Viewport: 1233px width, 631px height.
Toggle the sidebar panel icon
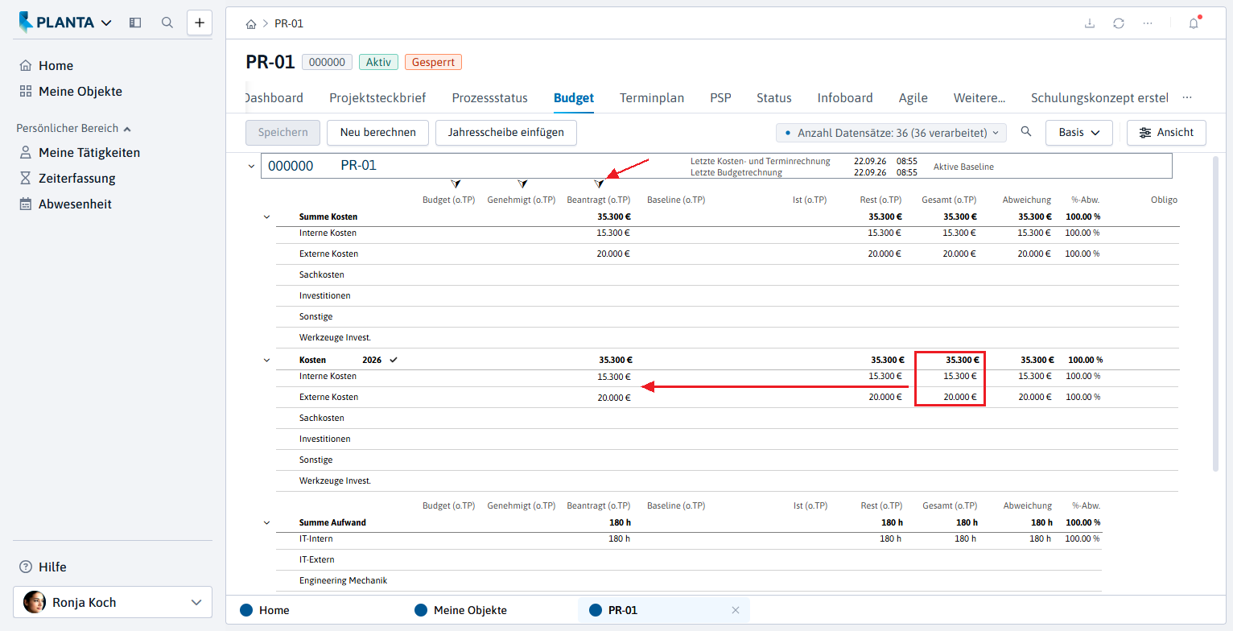135,23
